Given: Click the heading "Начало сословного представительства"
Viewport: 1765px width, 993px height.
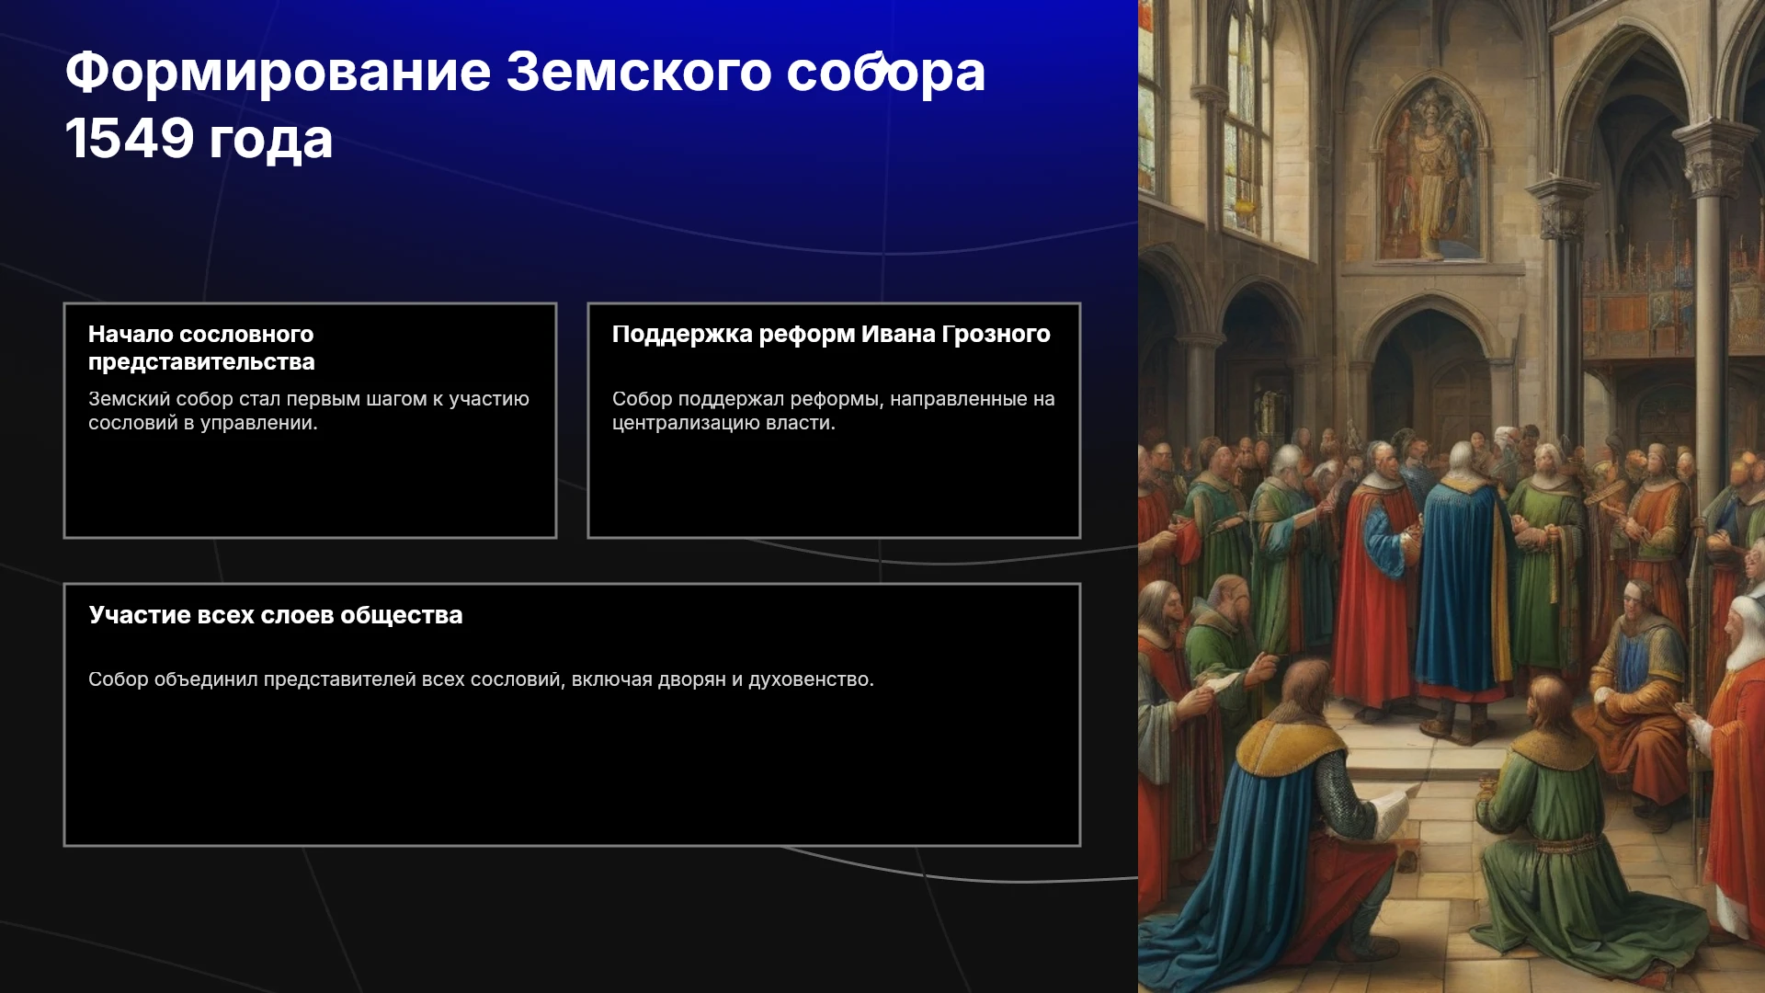Looking at the screenshot, I should pyautogui.click(x=201, y=348).
